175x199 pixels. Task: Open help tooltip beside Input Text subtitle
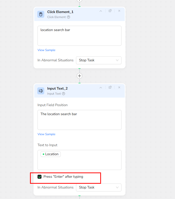click(63, 94)
